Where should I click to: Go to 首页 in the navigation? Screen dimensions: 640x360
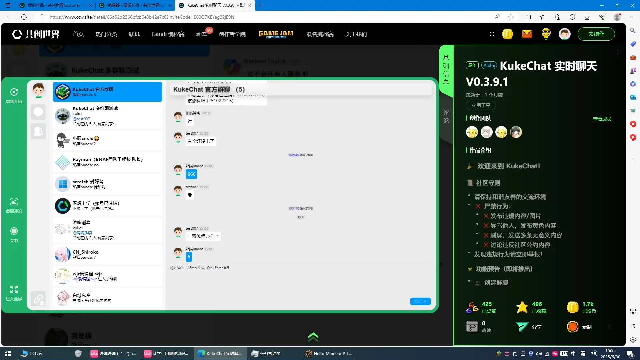click(x=78, y=34)
